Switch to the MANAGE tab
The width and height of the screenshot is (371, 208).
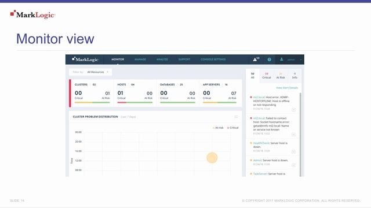[140, 60]
